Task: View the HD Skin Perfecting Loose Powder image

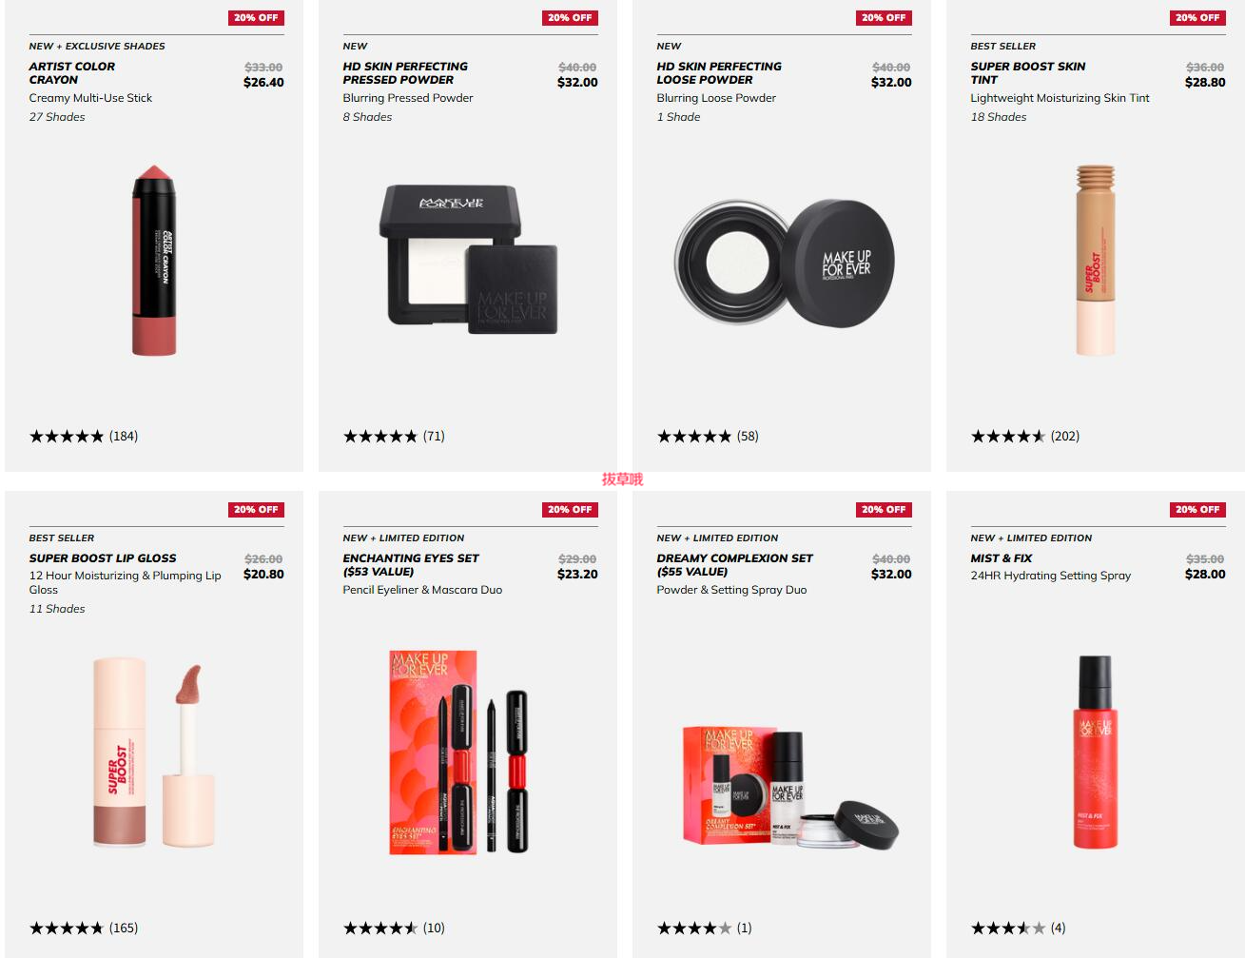Action: (x=785, y=263)
